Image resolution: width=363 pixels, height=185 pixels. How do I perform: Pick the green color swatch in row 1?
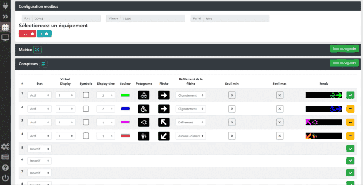125,95
